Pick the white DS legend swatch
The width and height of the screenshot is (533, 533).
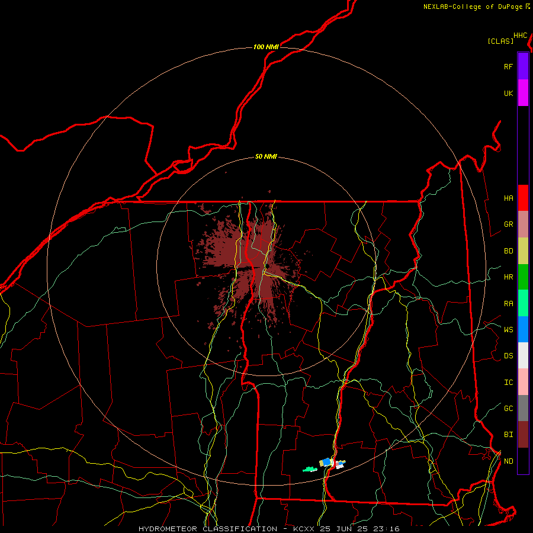[523, 355]
